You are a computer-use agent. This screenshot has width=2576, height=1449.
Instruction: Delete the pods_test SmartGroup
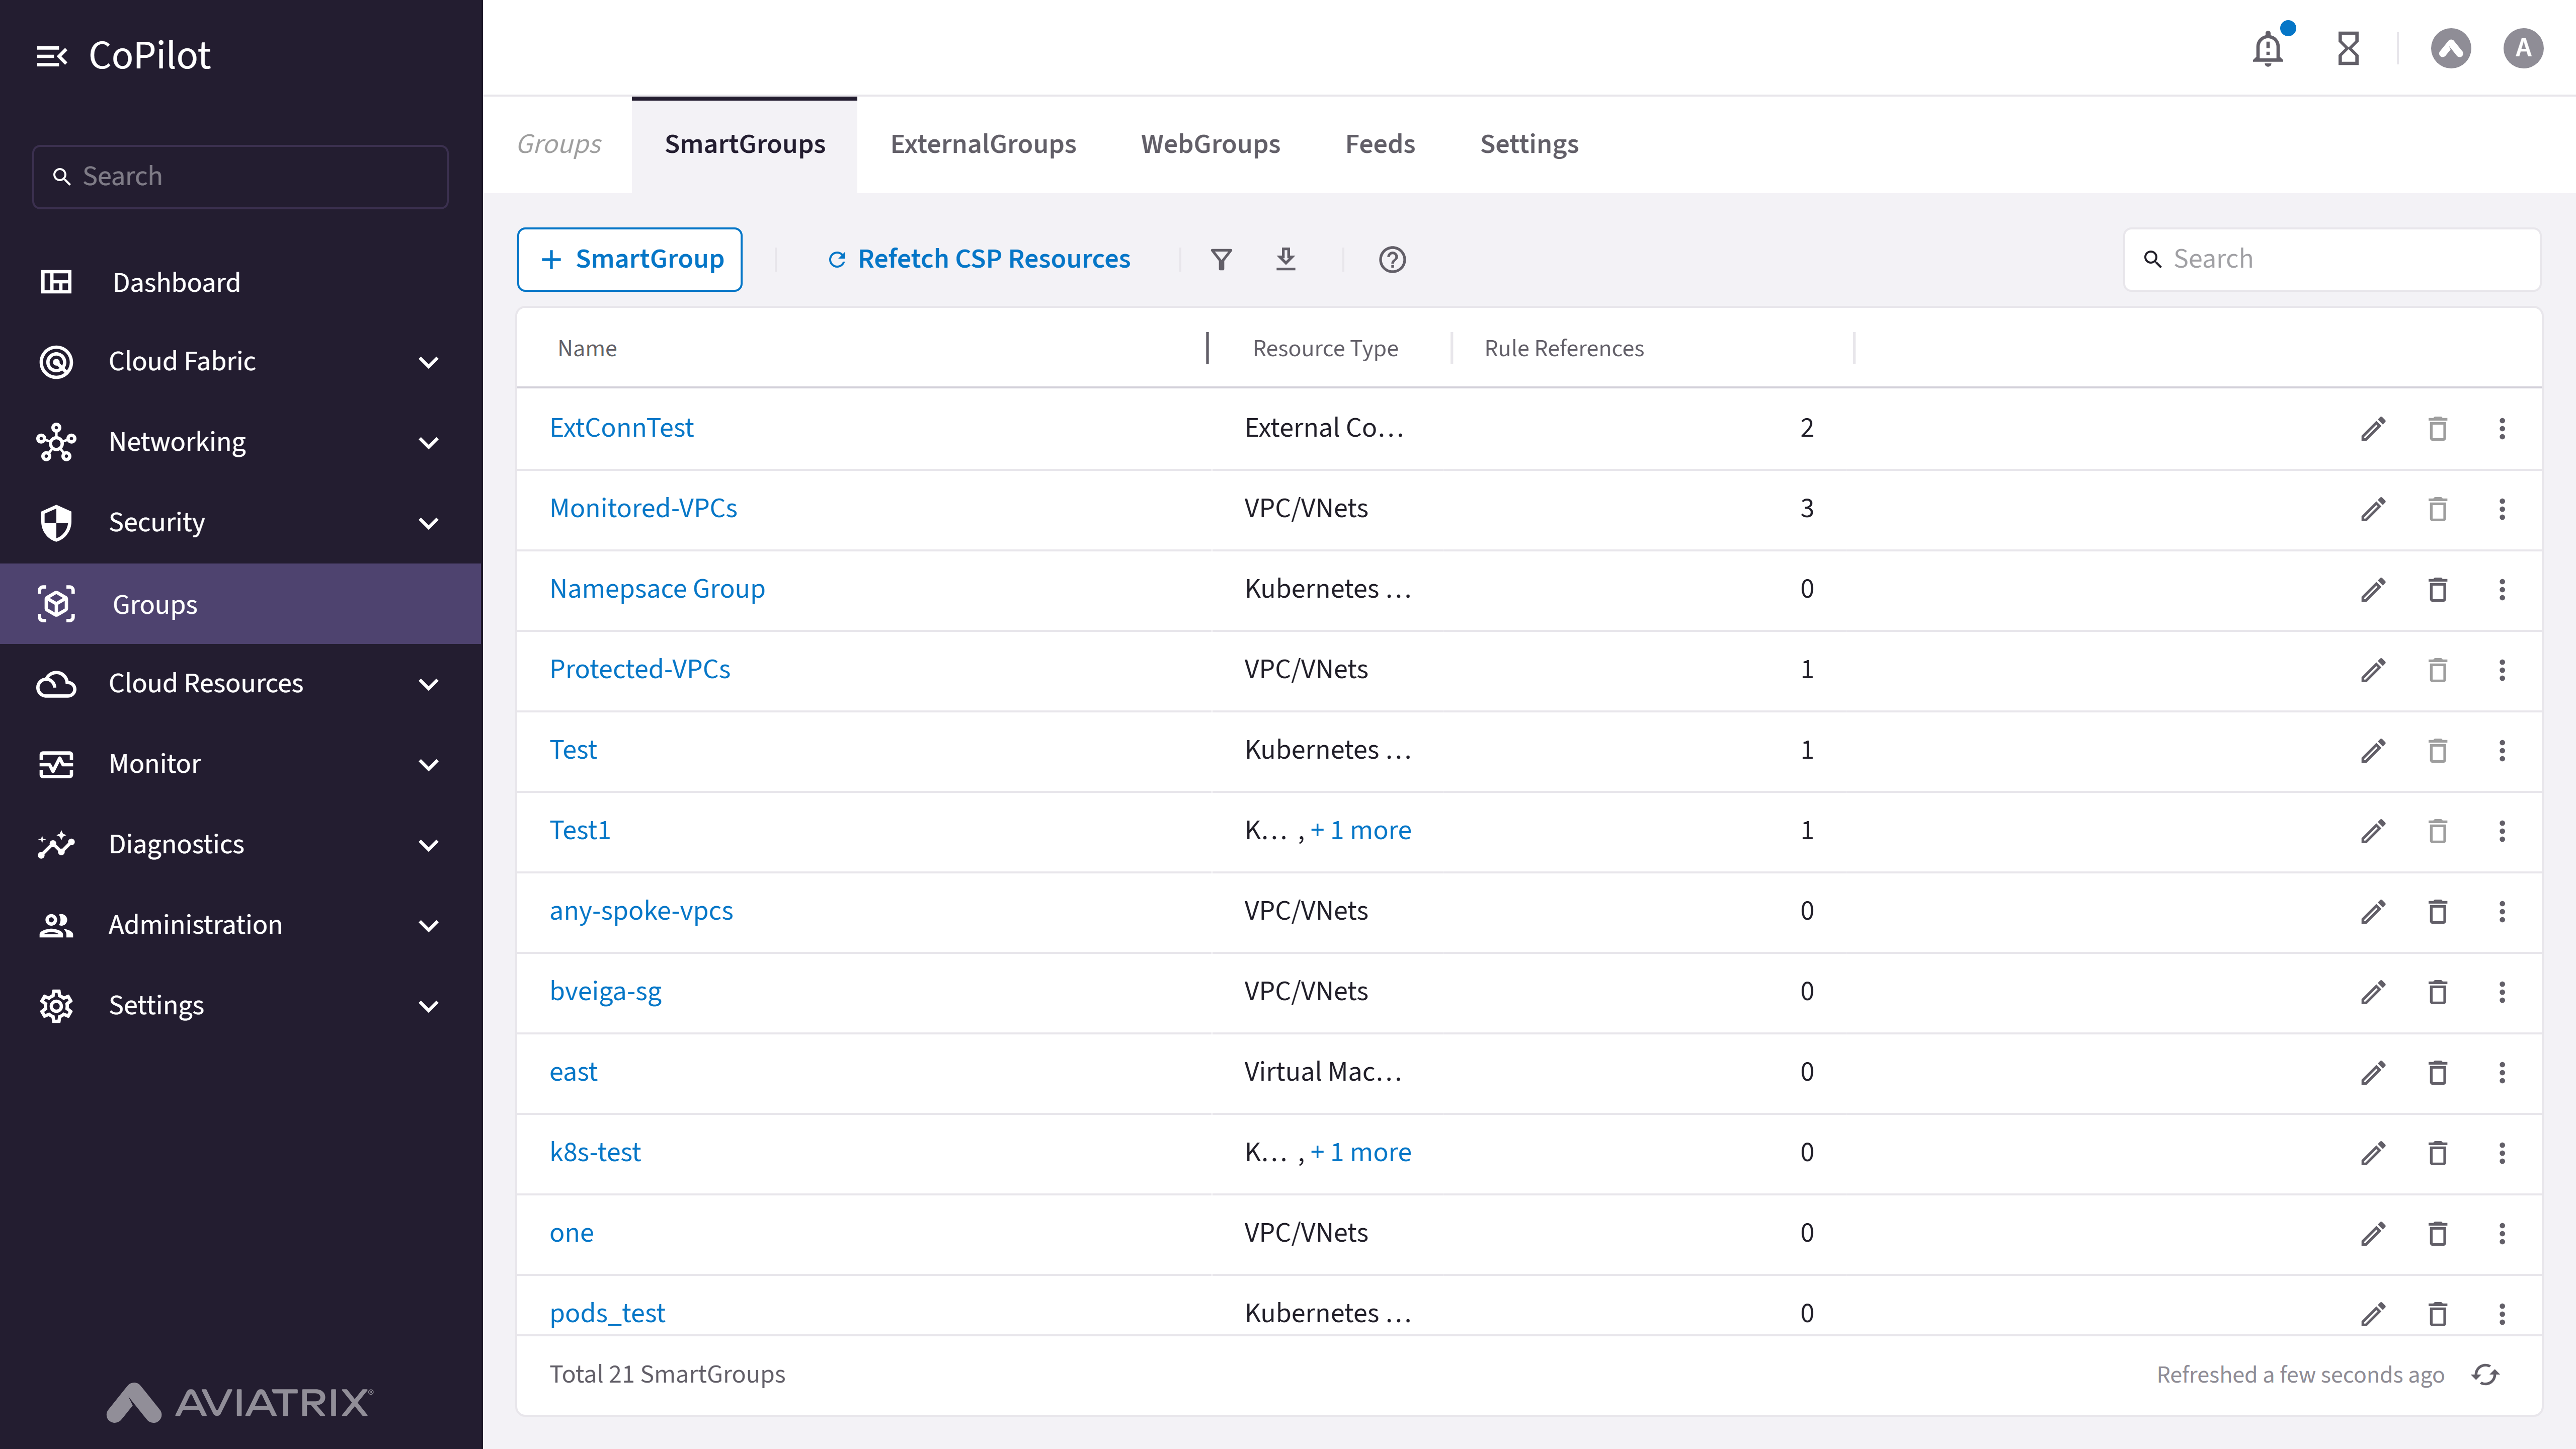click(2437, 1314)
